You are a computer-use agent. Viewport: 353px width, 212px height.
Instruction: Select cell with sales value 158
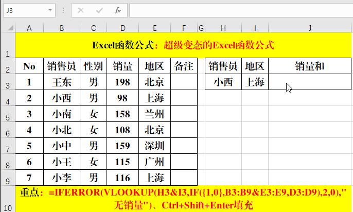point(122,114)
